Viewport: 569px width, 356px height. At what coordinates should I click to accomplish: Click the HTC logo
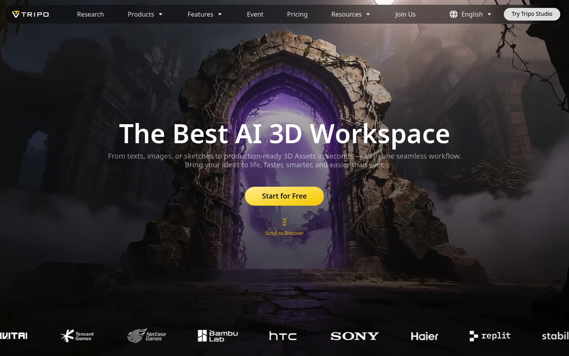coord(283,336)
